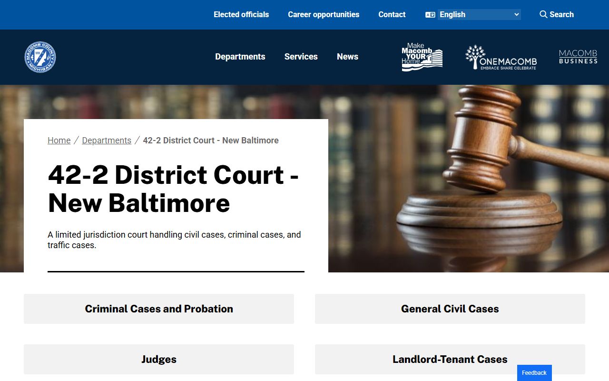Click the translate language icon
This screenshot has height=381, width=609.
[x=430, y=15]
